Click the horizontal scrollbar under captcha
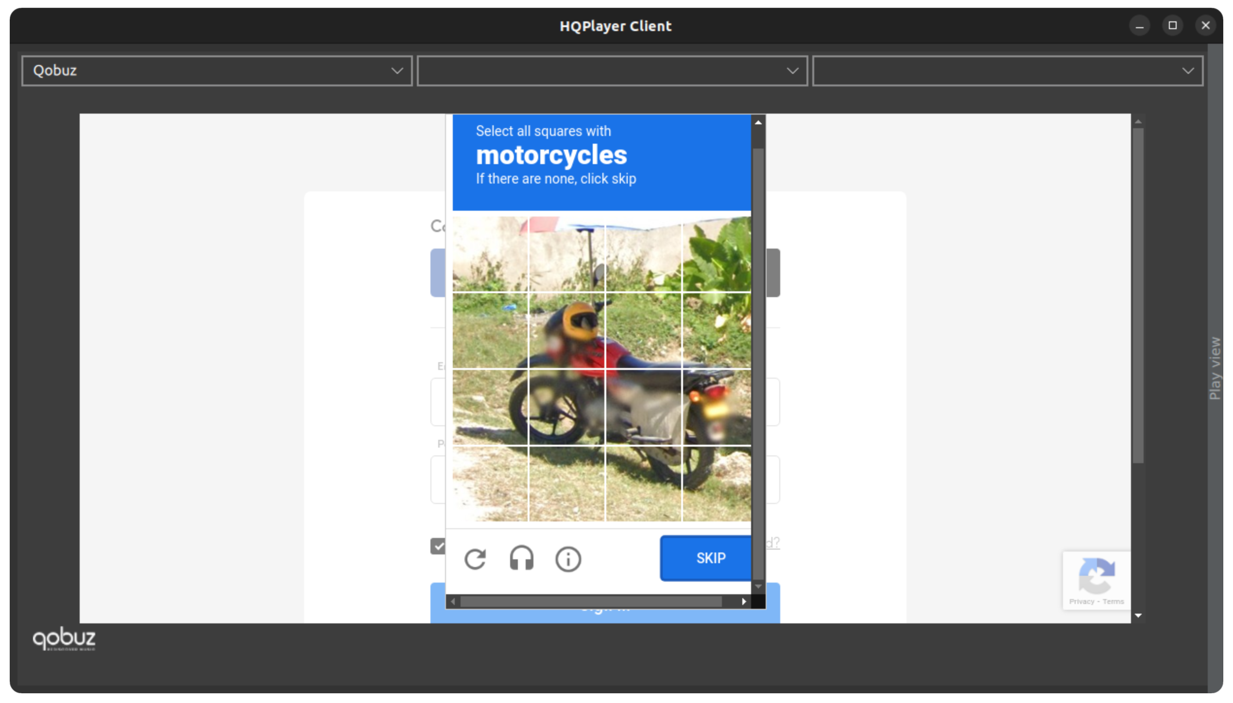This screenshot has height=703, width=1233. coord(590,602)
